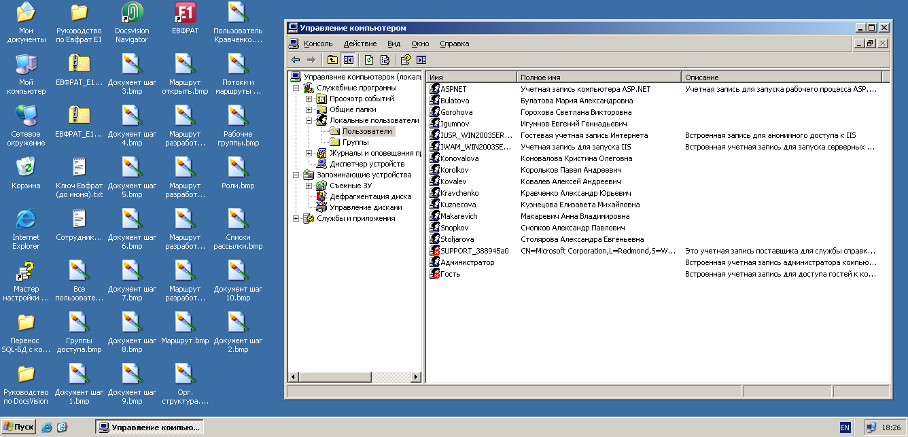Click the tree pane right scroll arrow
This screenshot has height=437, width=908.
coord(417,377)
